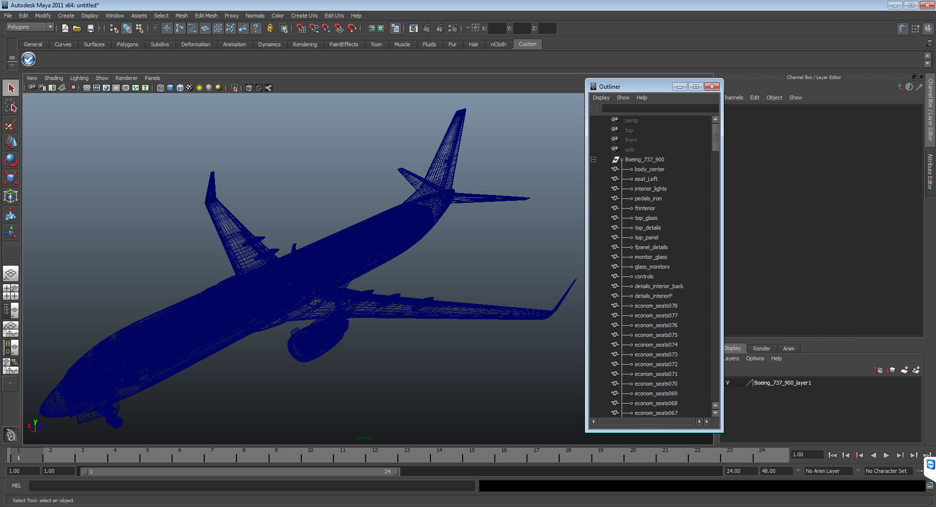Activate the Rotate tool sphere icon

click(11, 160)
